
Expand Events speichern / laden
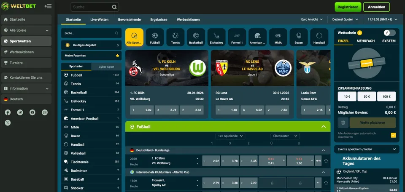[x=367, y=149]
